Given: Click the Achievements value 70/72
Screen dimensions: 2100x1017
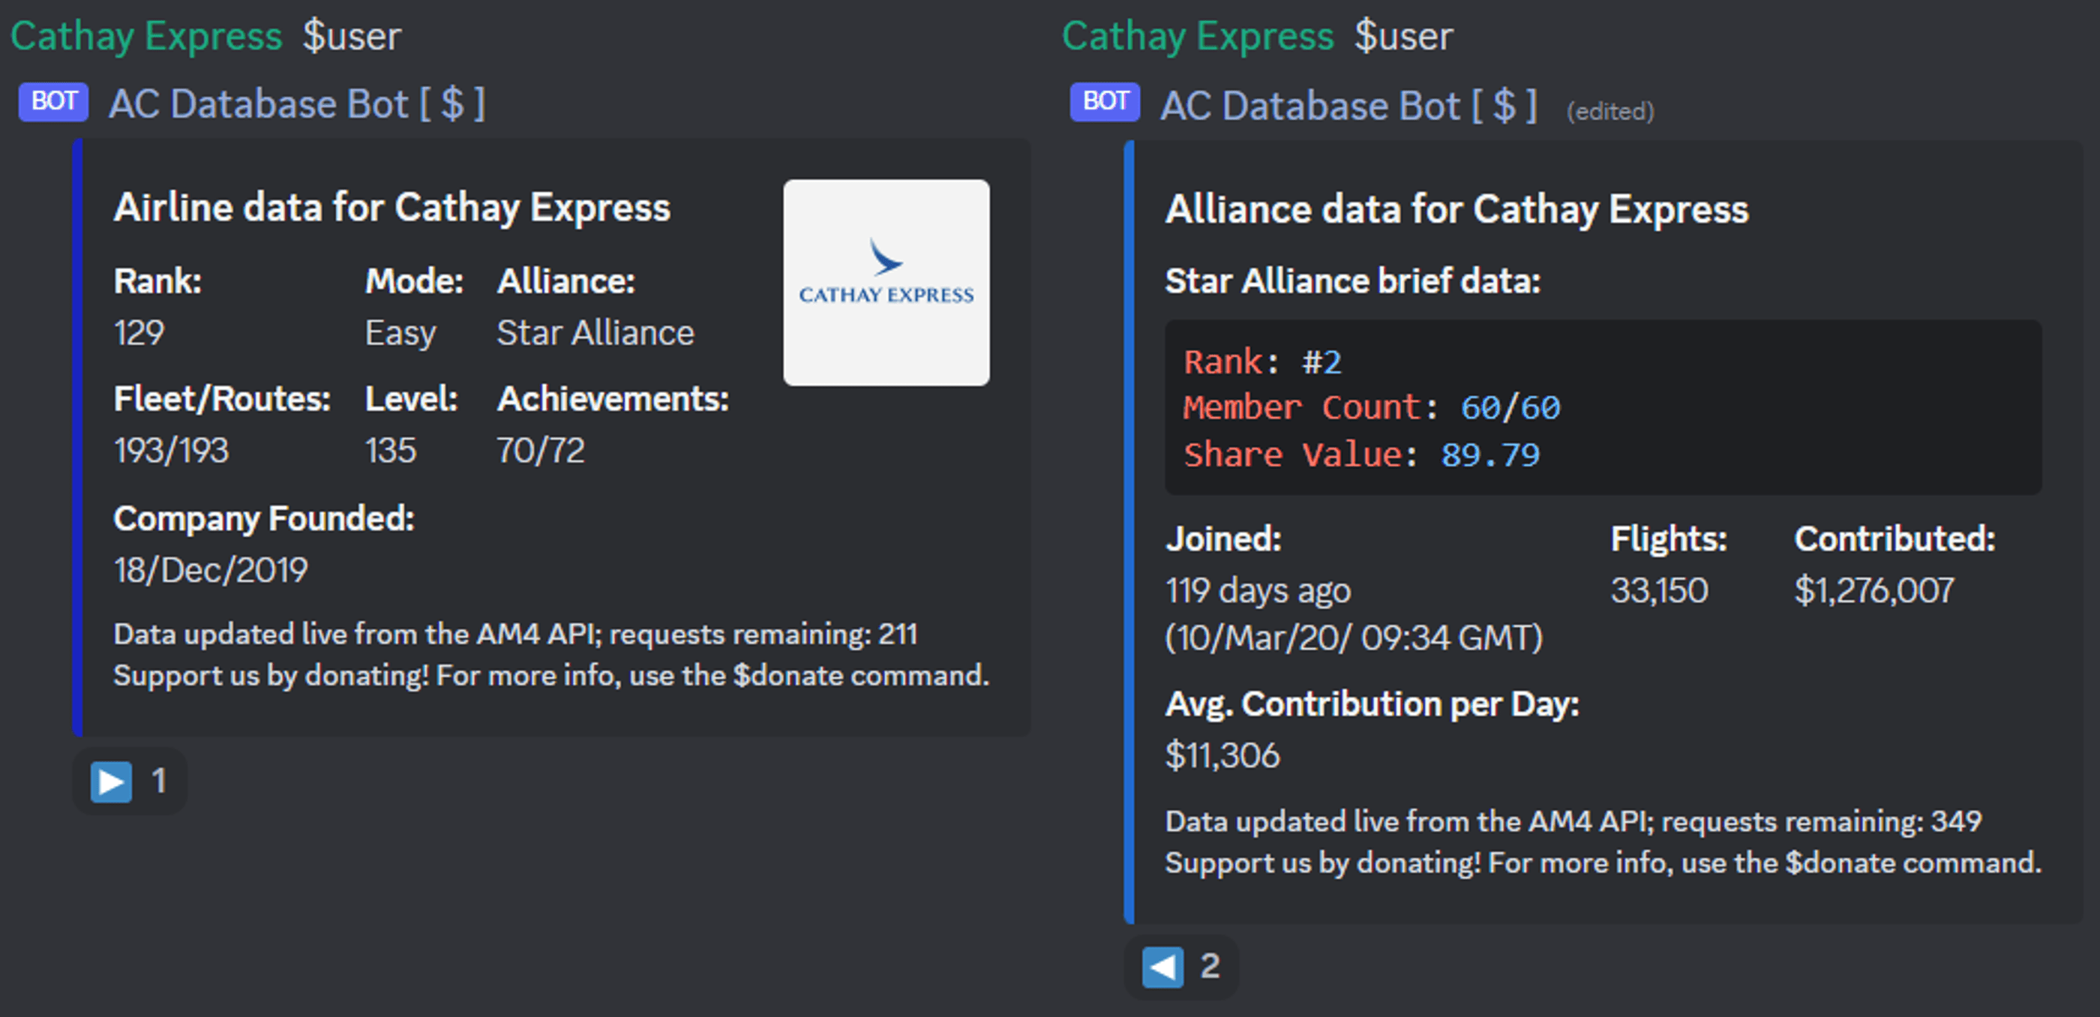Looking at the screenshot, I should [541, 451].
